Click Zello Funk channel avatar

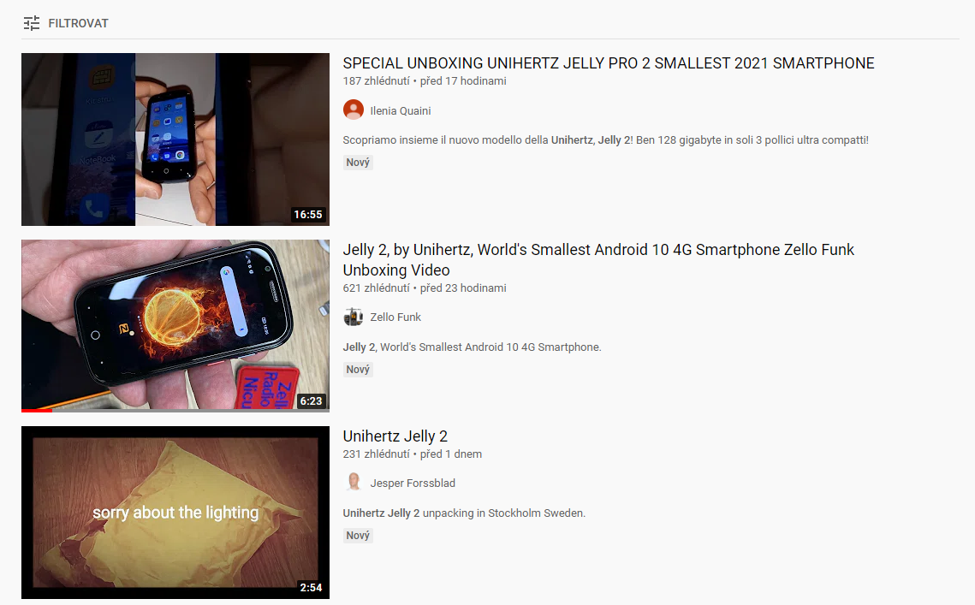[354, 317]
